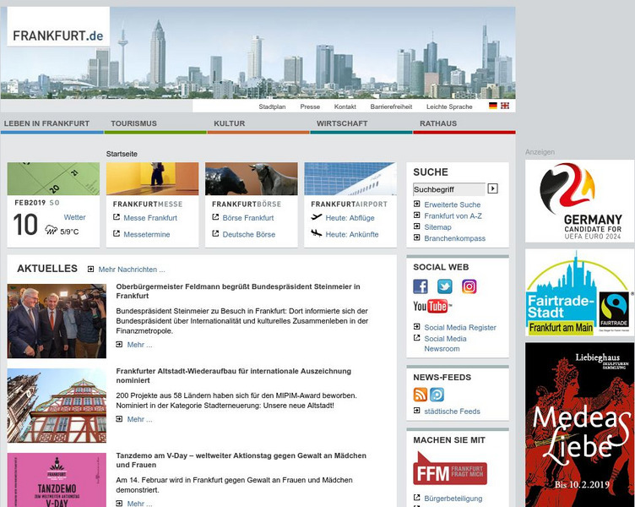
Task: Open the städtische Feeds link
Action: tap(452, 412)
